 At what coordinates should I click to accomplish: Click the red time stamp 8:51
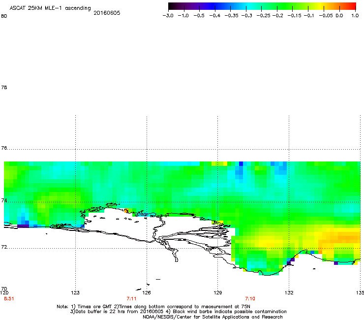click(x=9, y=299)
